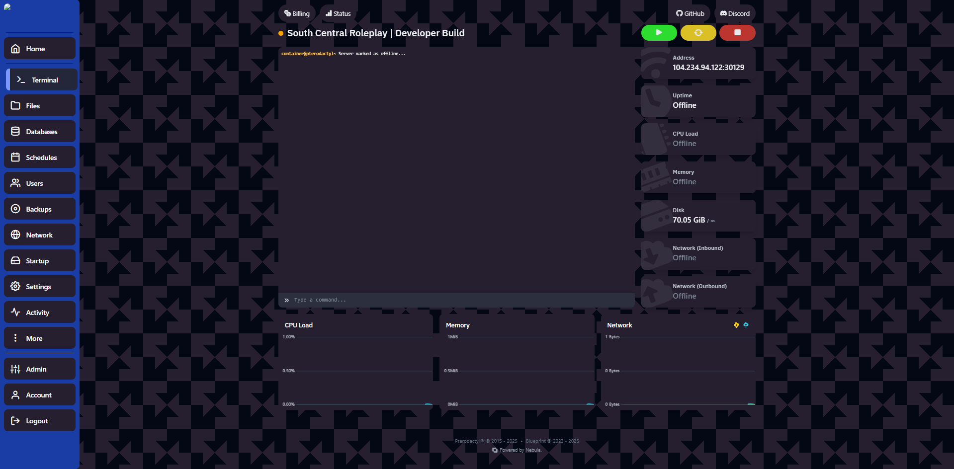Open the Startup configuration page
This screenshot has height=469, width=954.
pyautogui.click(x=40, y=261)
